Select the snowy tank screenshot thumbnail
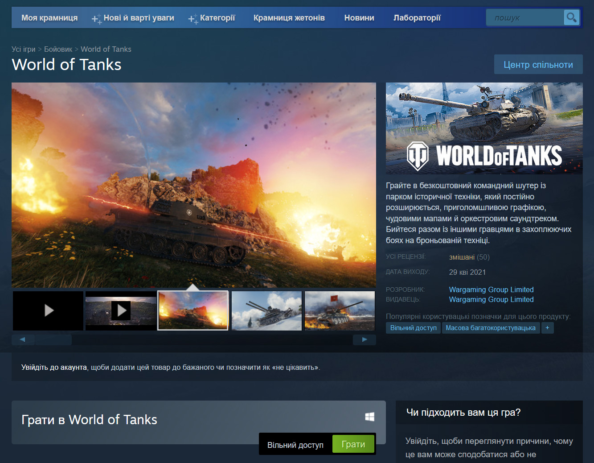The width and height of the screenshot is (594, 463). 266,310
